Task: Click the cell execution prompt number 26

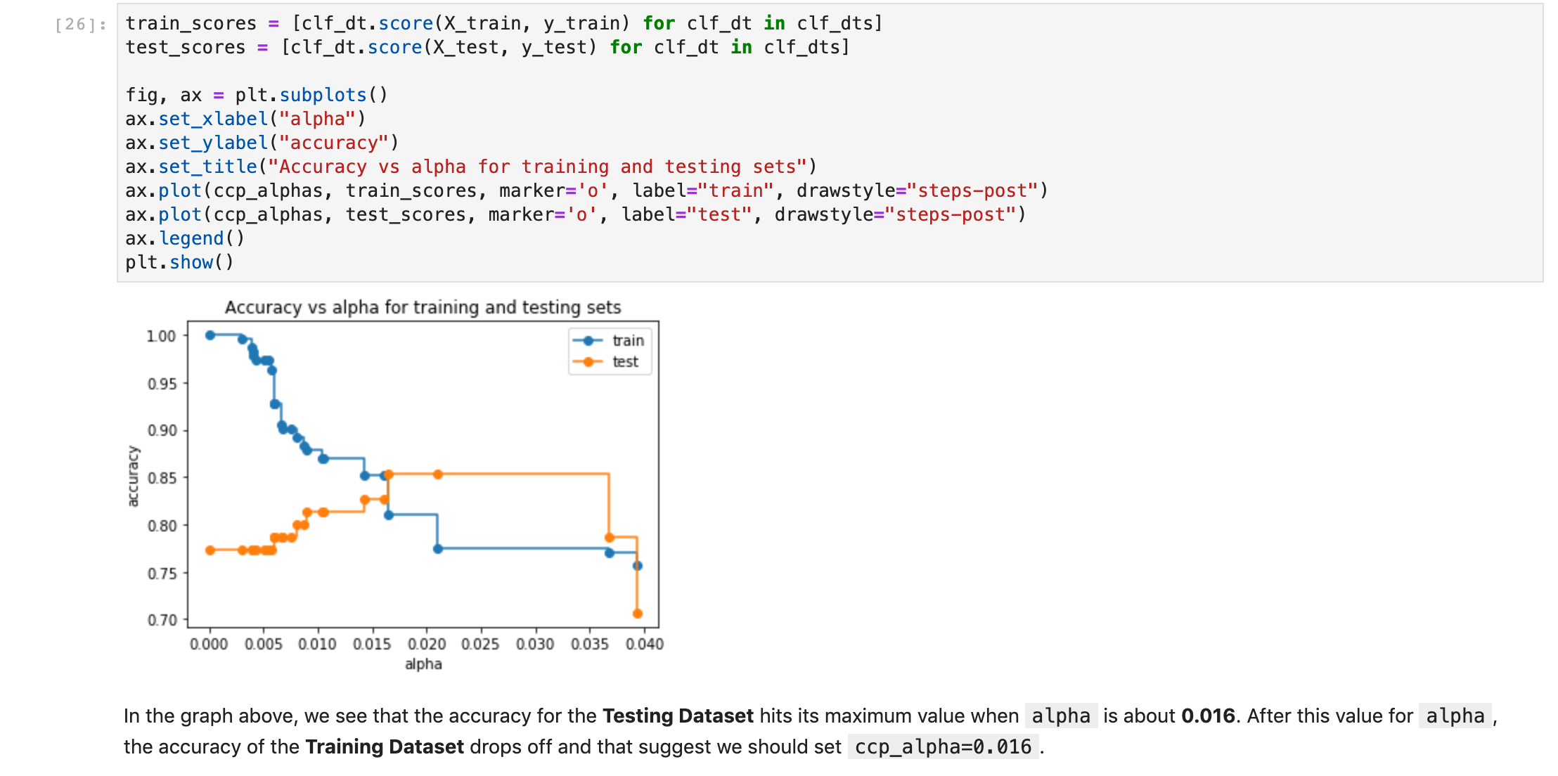Action: (x=80, y=25)
